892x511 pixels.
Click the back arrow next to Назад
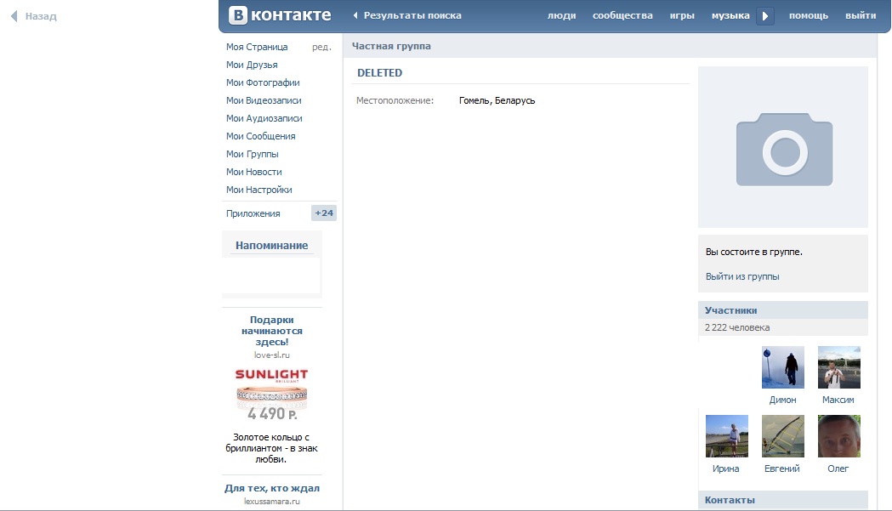pyautogui.click(x=14, y=16)
